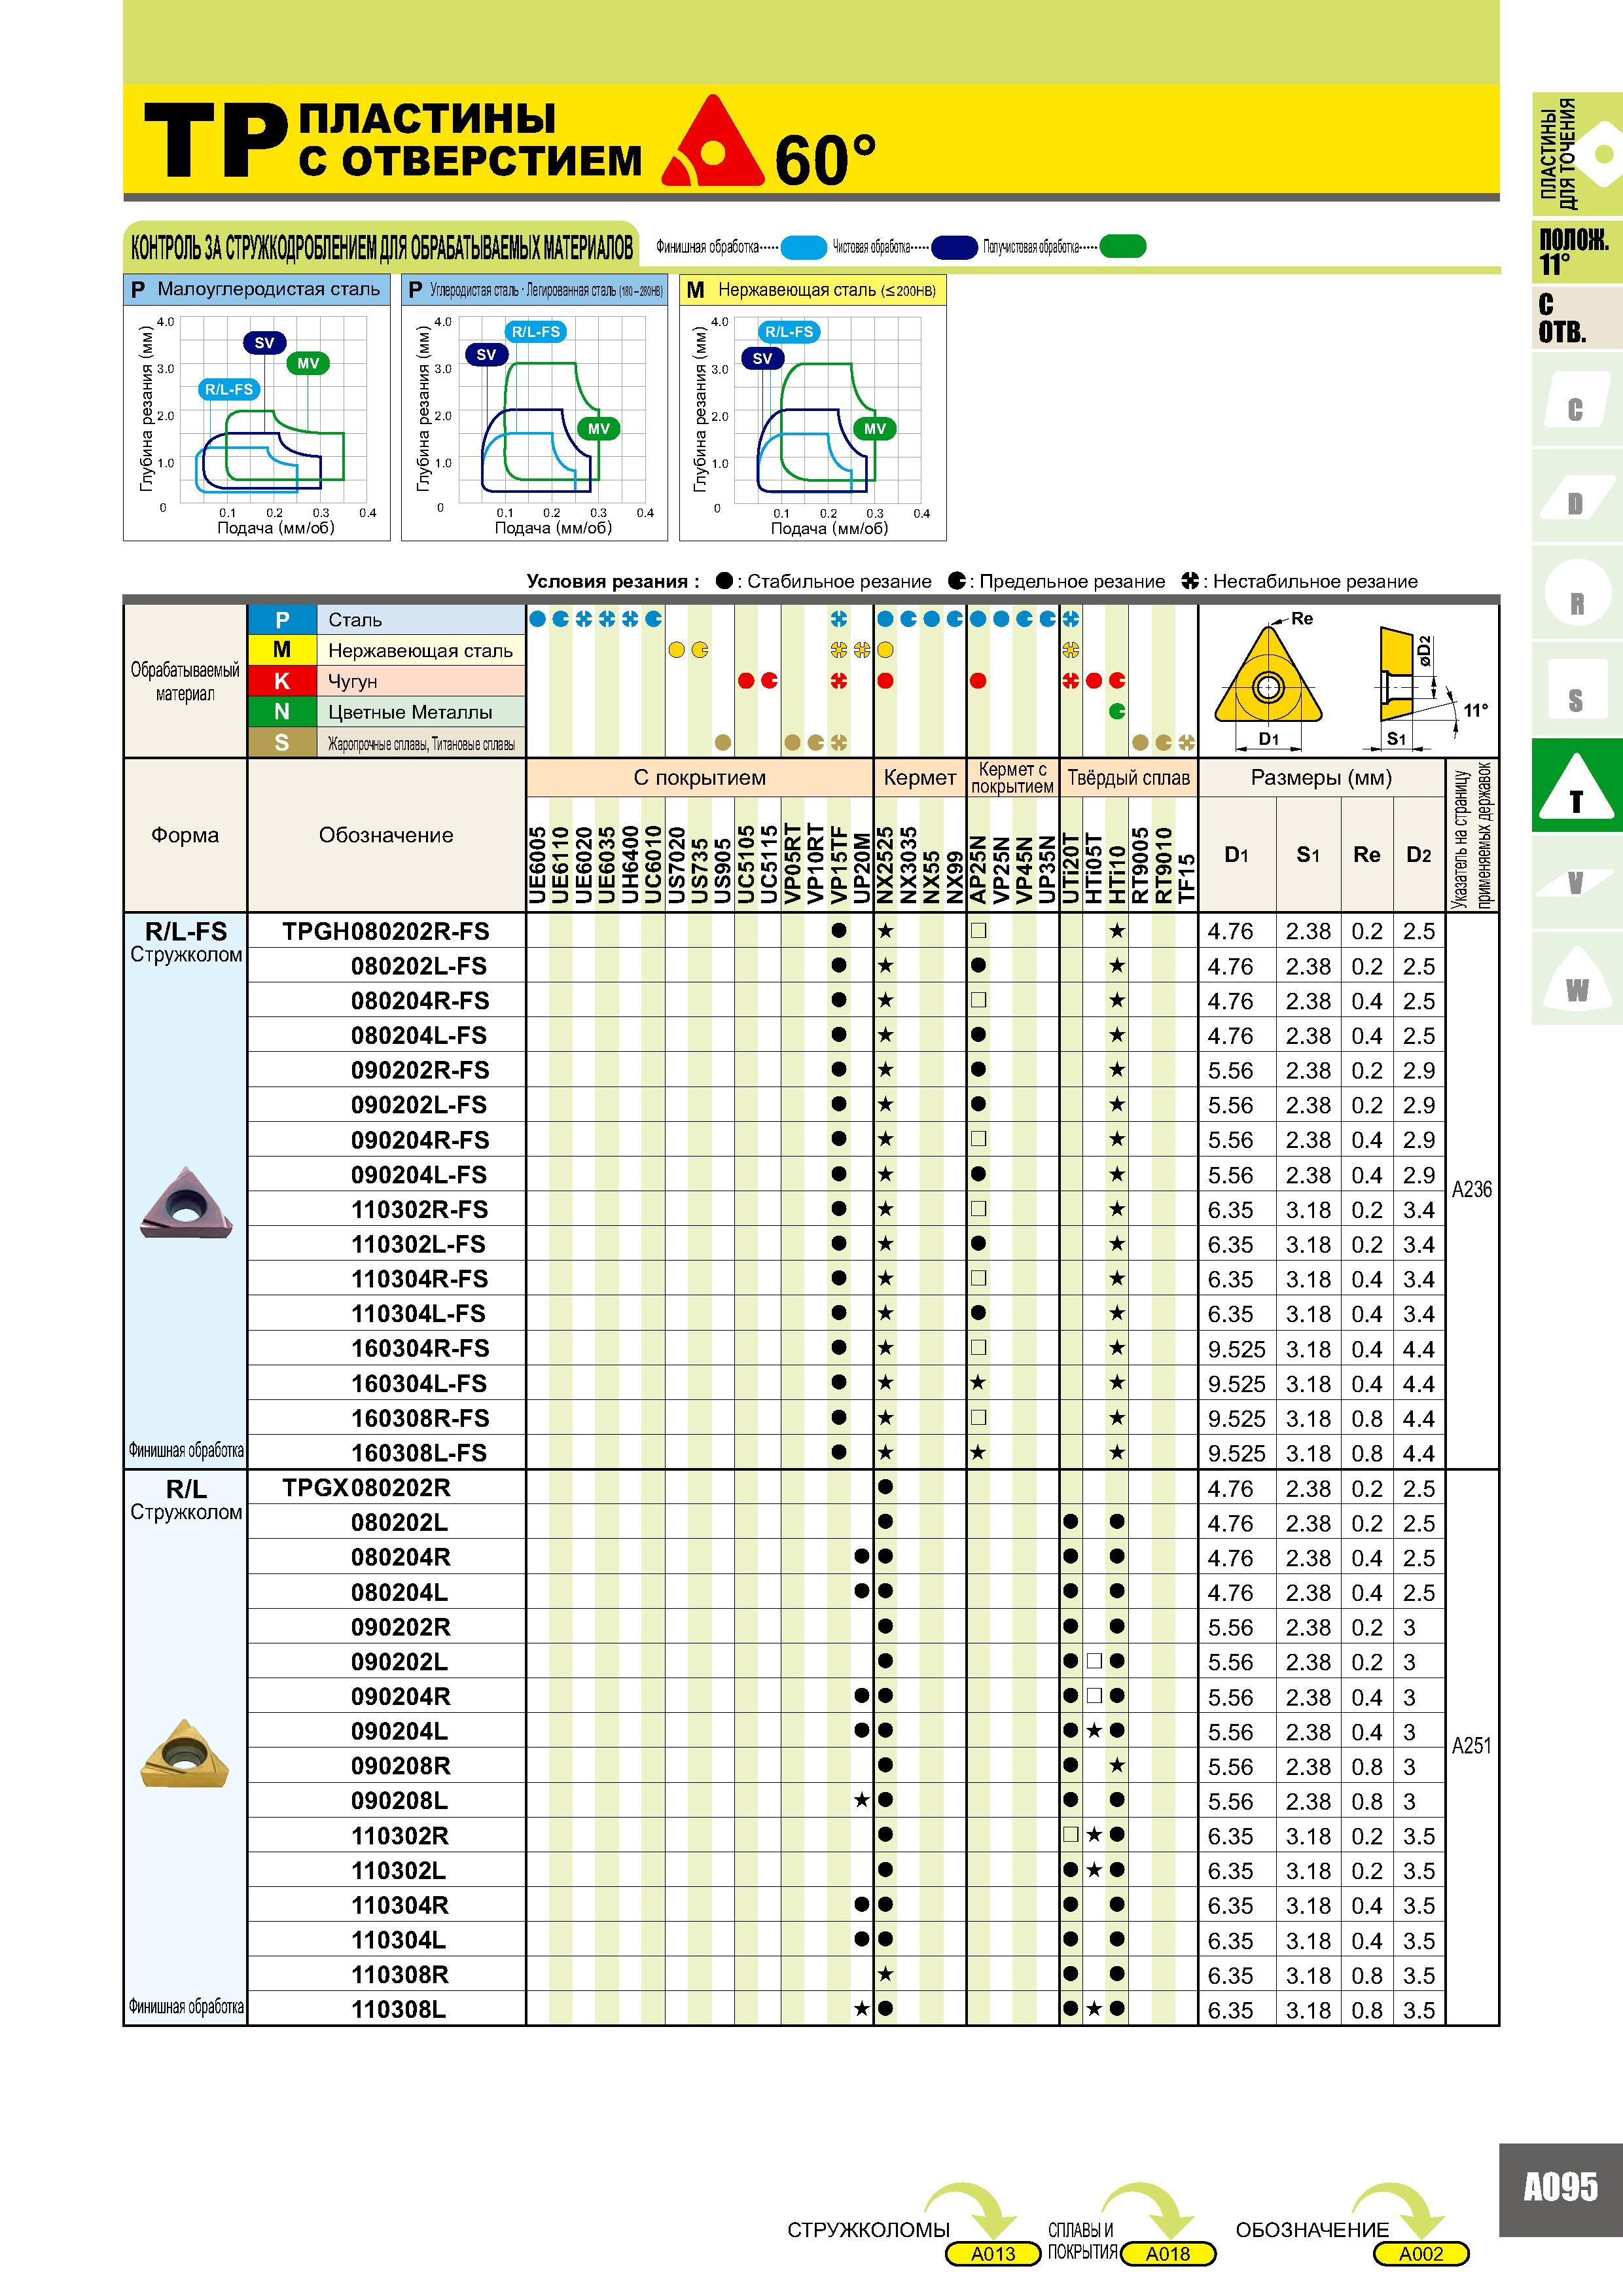The image size is (1623, 2296).
Task: Click the gold R/L chipbreaker insert photo
Action: [185, 1752]
